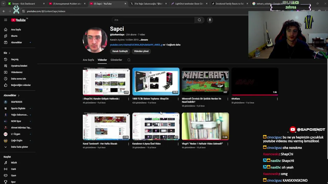This screenshot has width=328, height=184.
Task: Open the 1800 TL'lik Sistem Toplama thumbnail
Action: coord(156,82)
